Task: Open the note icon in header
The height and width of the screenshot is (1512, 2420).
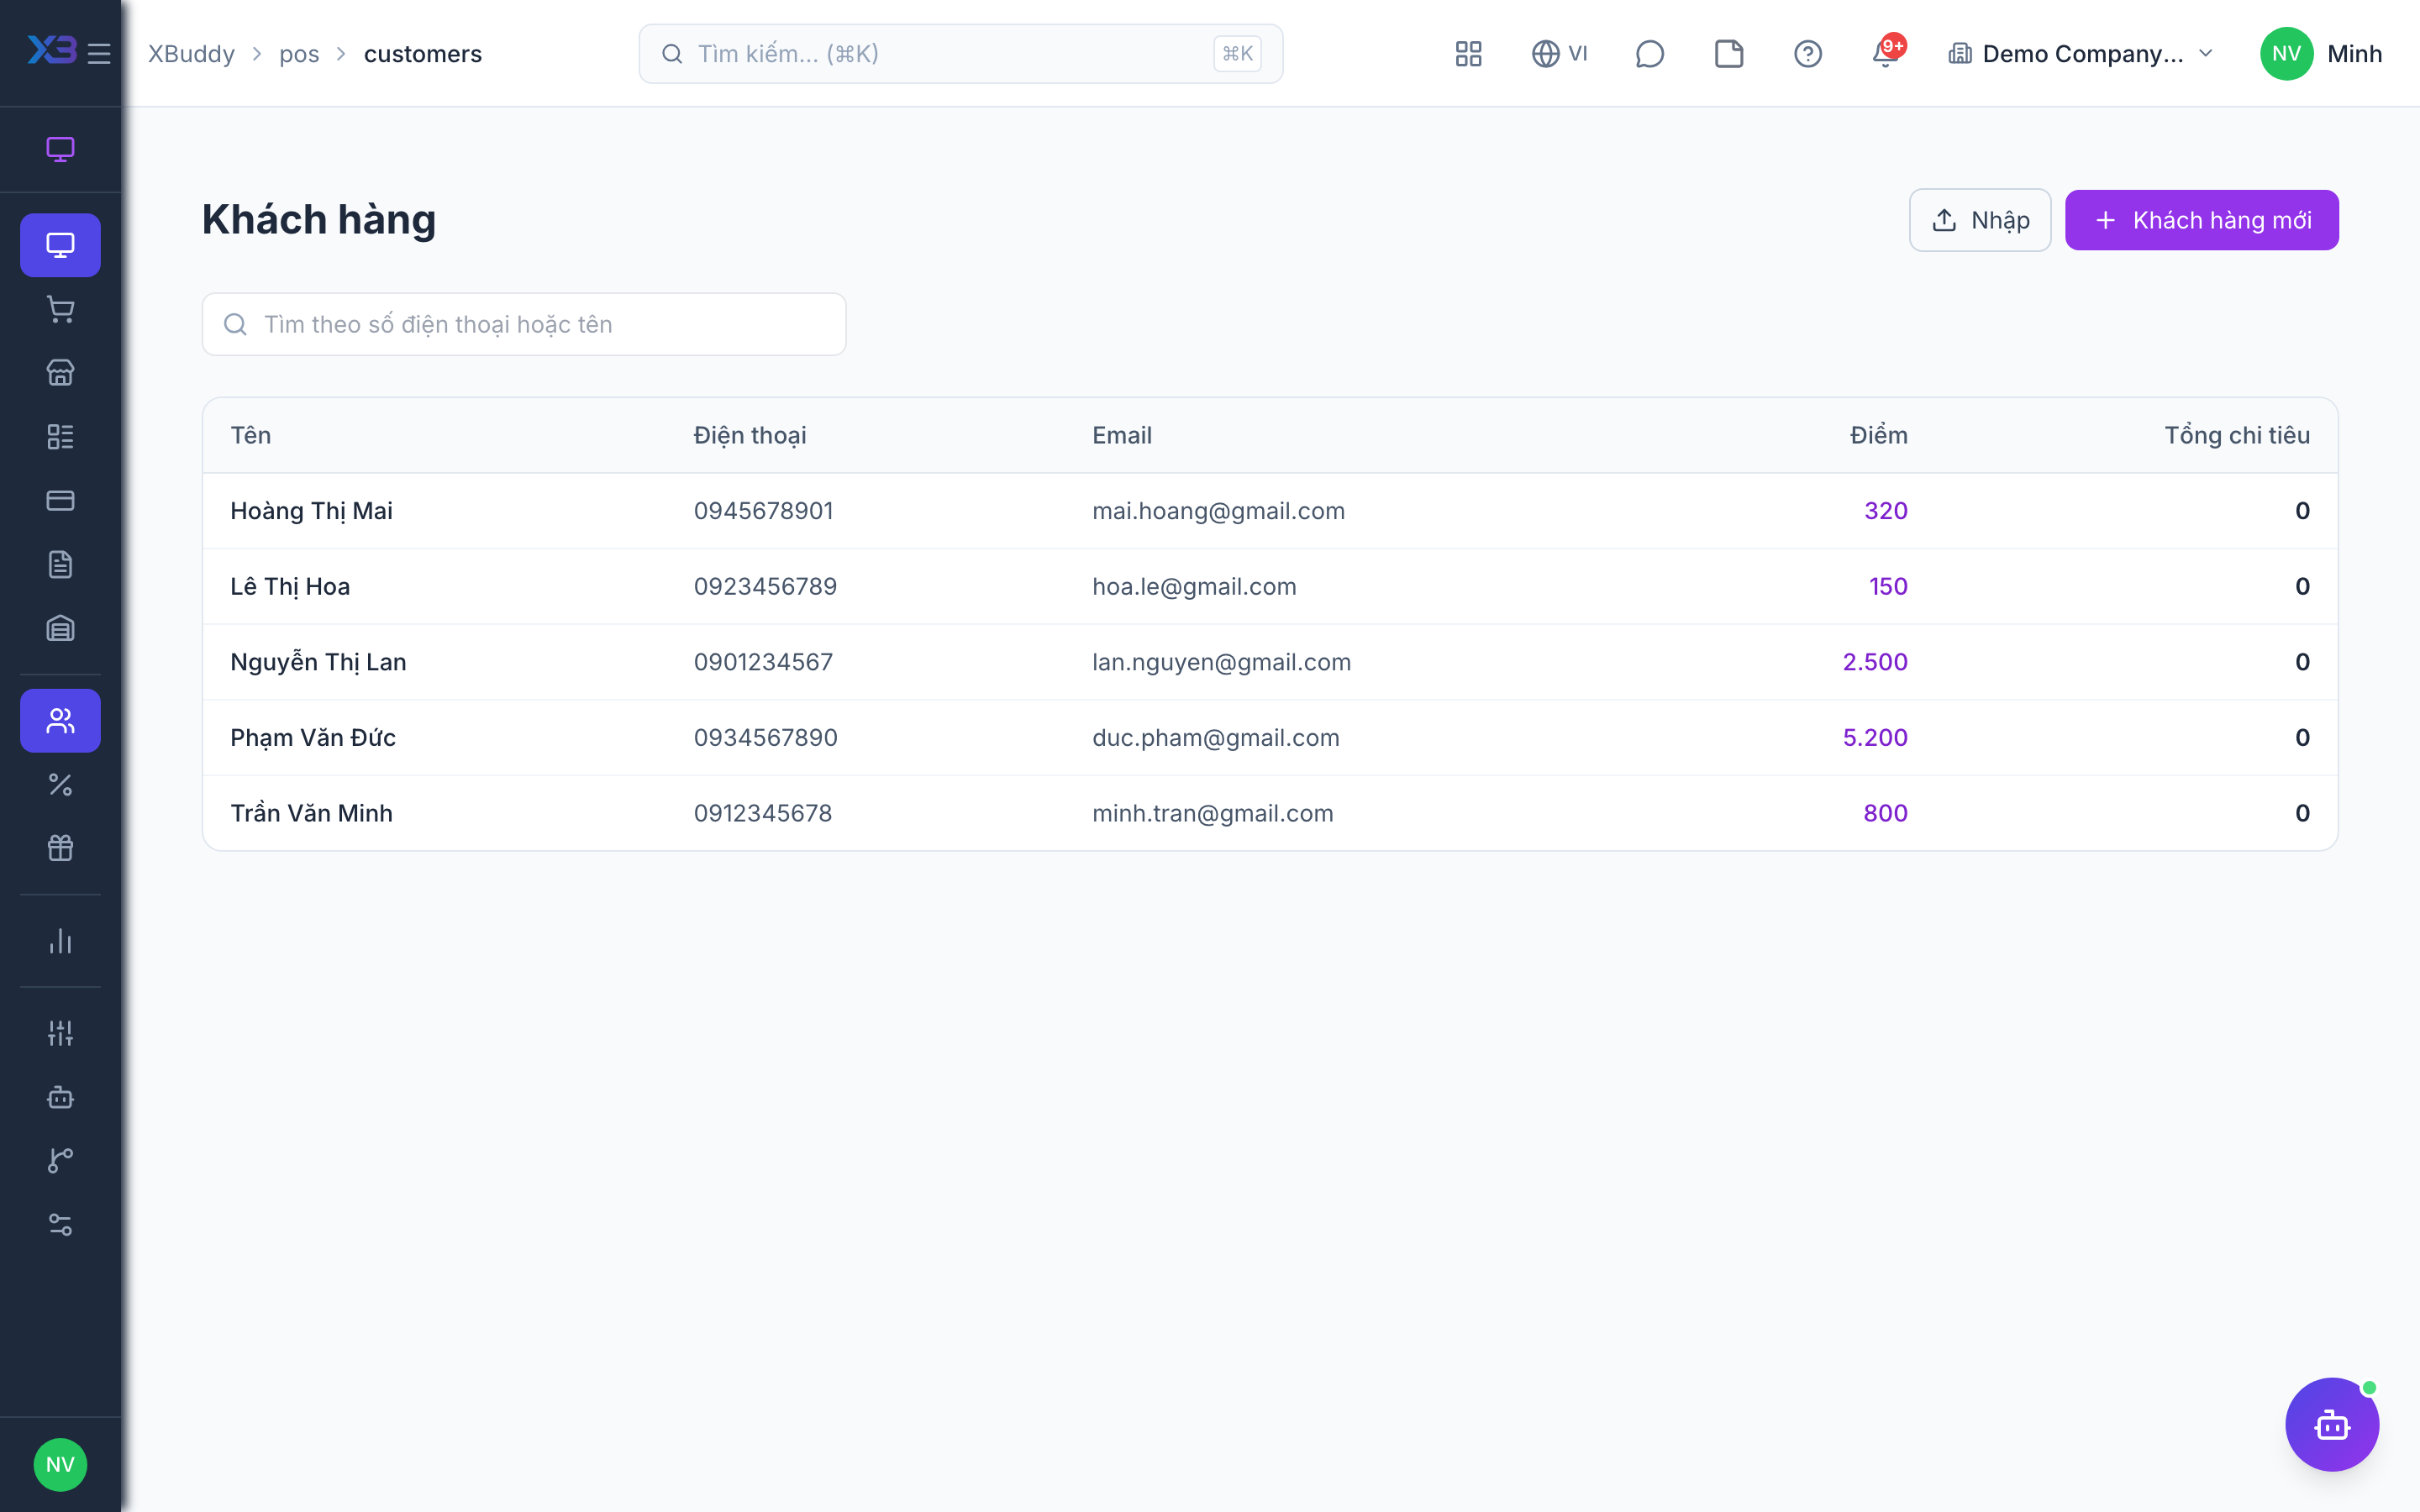Action: 1728,54
